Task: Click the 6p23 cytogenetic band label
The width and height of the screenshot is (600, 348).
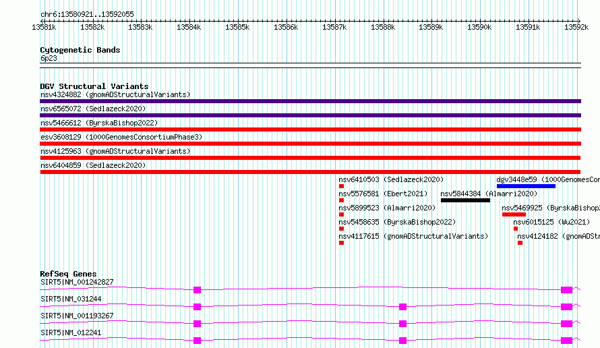Action: 49,58
